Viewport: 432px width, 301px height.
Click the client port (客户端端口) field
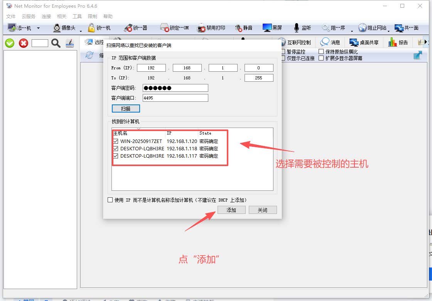click(175, 98)
